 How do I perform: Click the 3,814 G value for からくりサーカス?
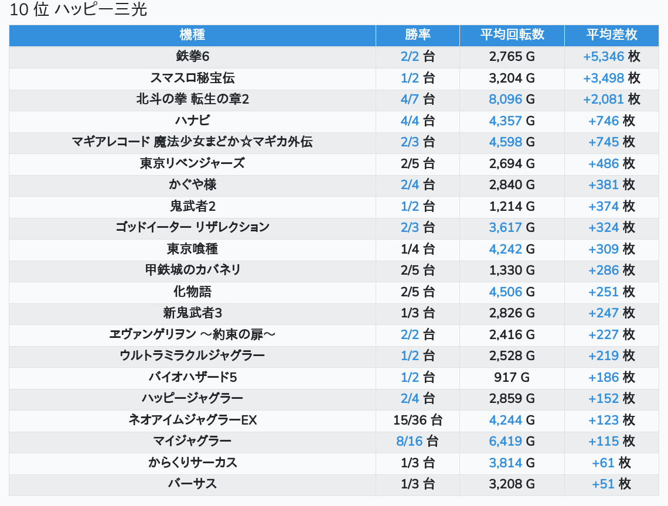pyautogui.click(x=505, y=463)
